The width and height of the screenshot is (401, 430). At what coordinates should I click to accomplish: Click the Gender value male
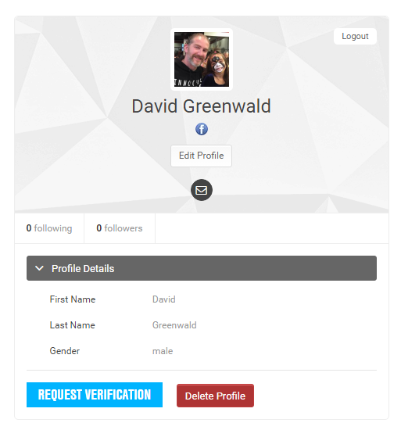click(163, 351)
